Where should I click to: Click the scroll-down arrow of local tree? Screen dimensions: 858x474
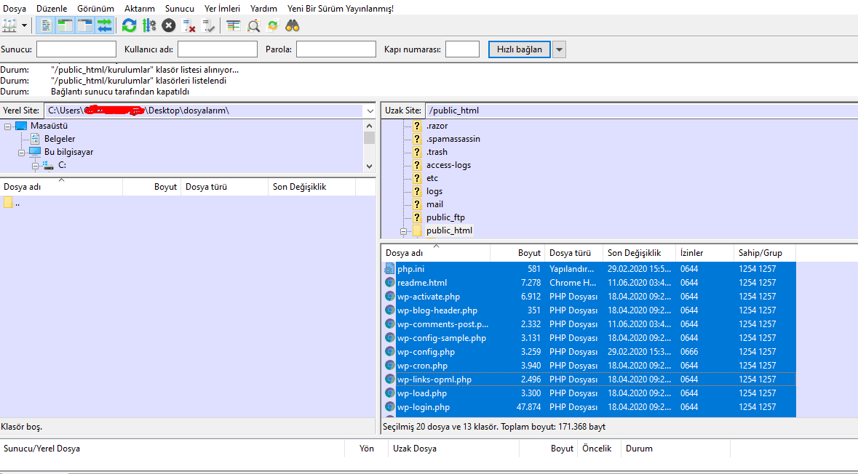370,166
